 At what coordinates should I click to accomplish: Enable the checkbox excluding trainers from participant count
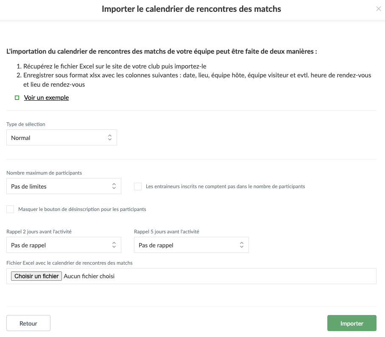point(138,186)
